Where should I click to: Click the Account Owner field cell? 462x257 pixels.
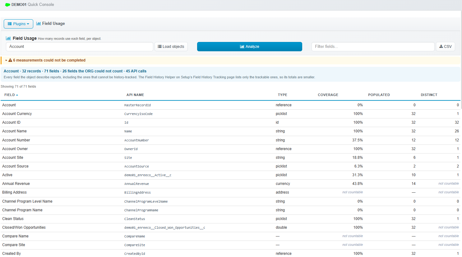15,149
